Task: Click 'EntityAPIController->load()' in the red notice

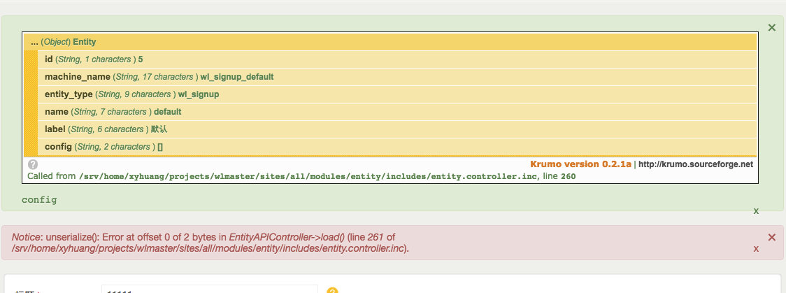Action: [286, 237]
